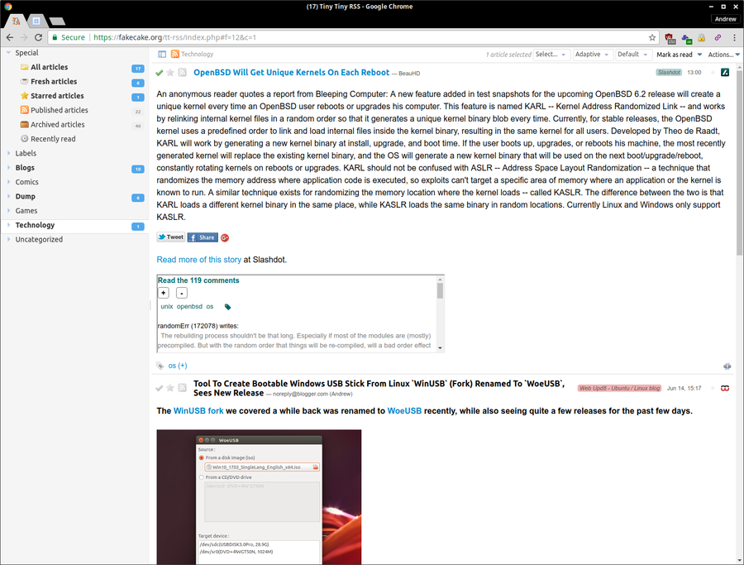Open the Adaptive view mode dropdown

pos(592,55)
